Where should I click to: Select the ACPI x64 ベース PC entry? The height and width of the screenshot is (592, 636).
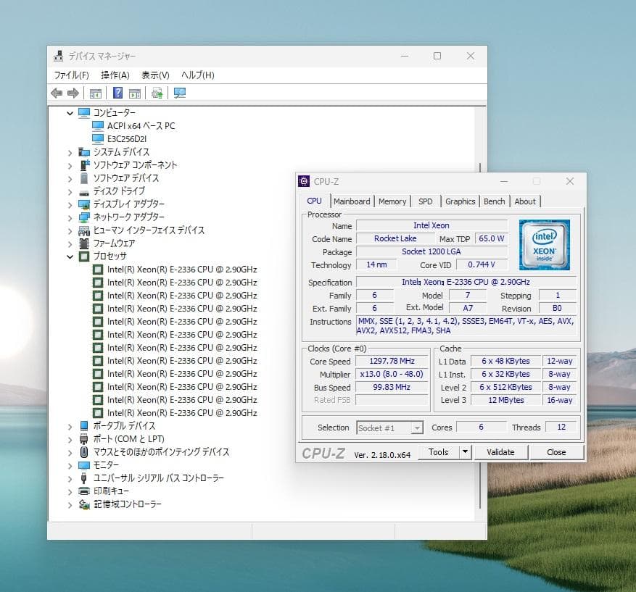point(141,126)
